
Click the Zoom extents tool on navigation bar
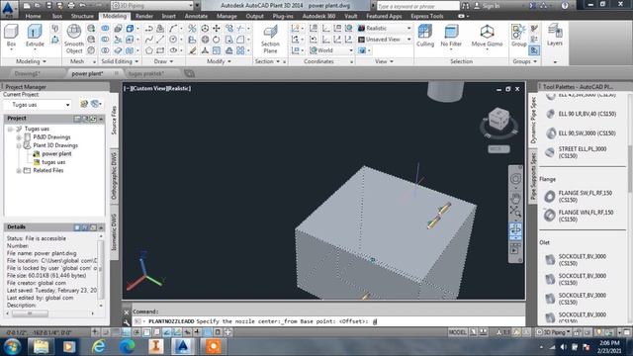click(515, 211)
